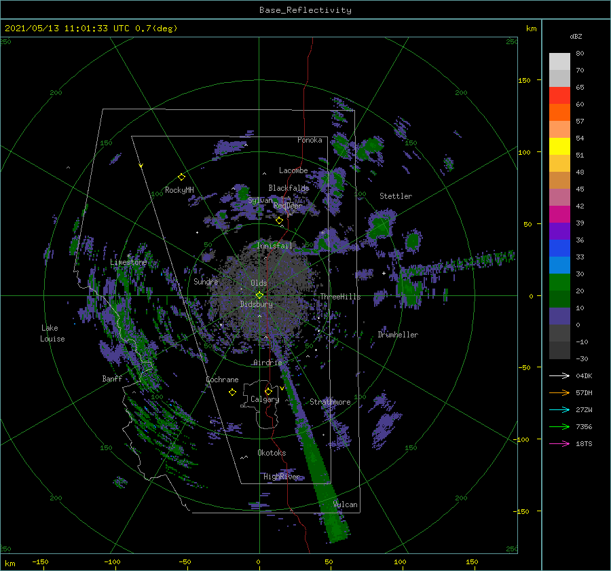Click the radar site diamond at map center
Viewport: 611px width, 571px height.
(x=259, y=295)
